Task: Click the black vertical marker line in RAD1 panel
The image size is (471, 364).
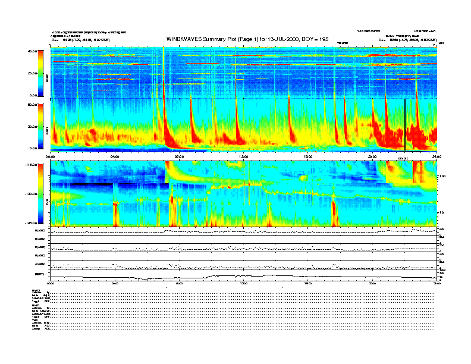Action: pyautogui.click(x=405, y=124)
